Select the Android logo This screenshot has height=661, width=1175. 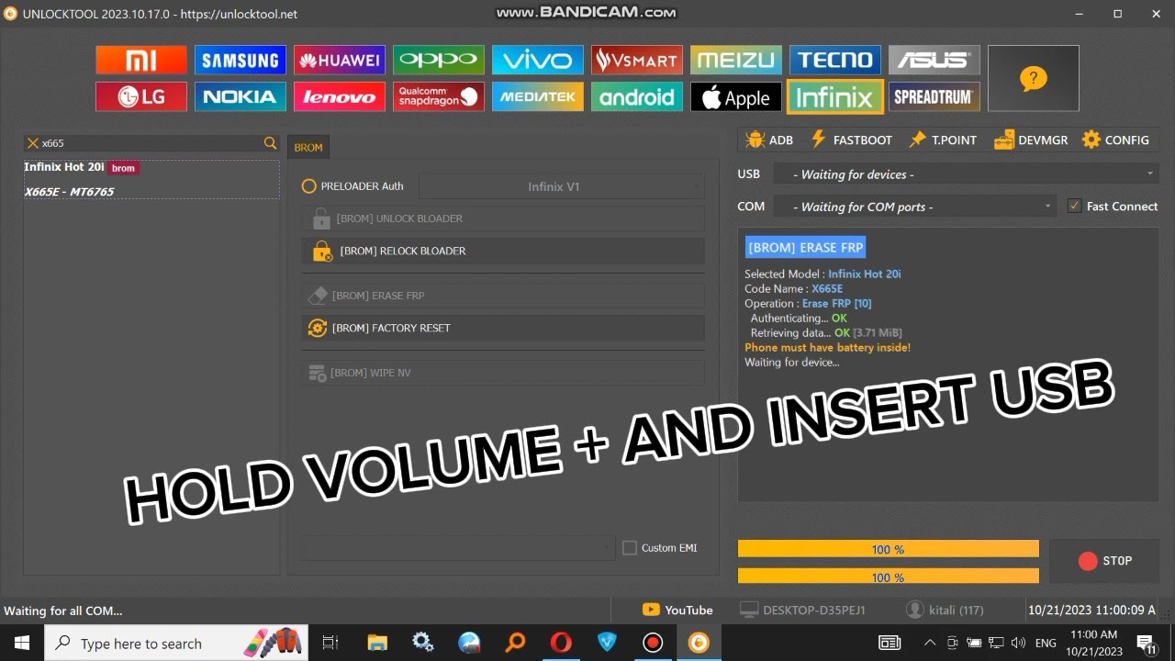637,96
